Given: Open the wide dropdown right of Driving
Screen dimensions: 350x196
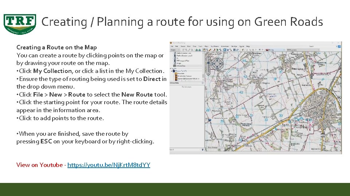Looking at the screenshot, I should [303, 50].
